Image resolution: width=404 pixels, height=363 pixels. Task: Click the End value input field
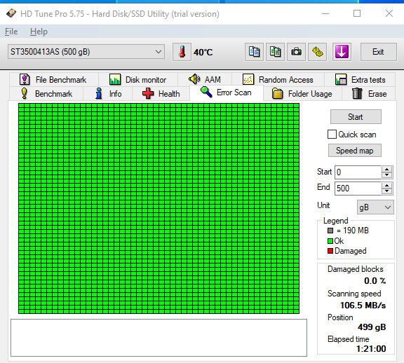(358, 189)
